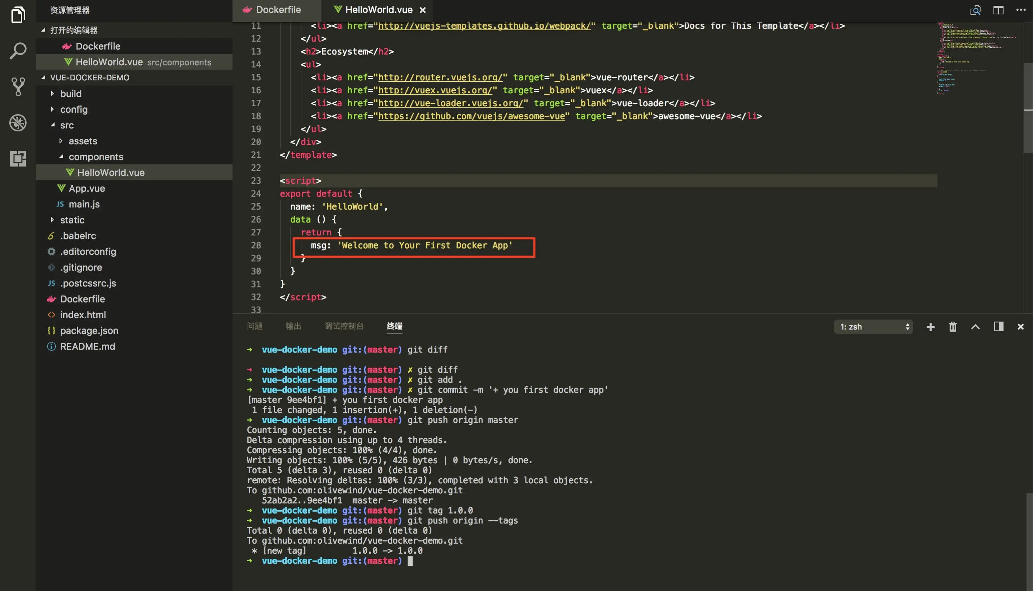Click the 资源管理器 explorer title
1033x591 pixels.
pyautogui.click(x=70, y=10)
